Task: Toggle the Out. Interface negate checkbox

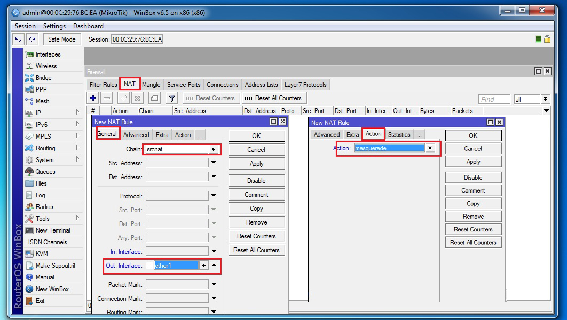Action: click(149, 265)
